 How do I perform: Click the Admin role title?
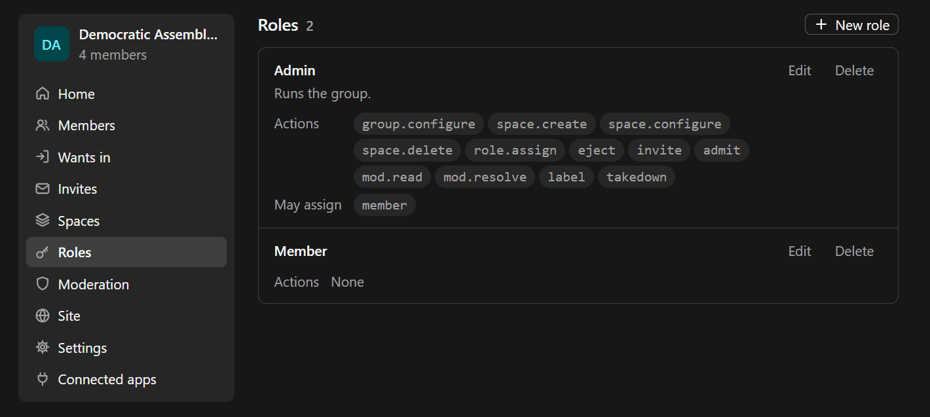pyautogui.click(x=295, y=71)
